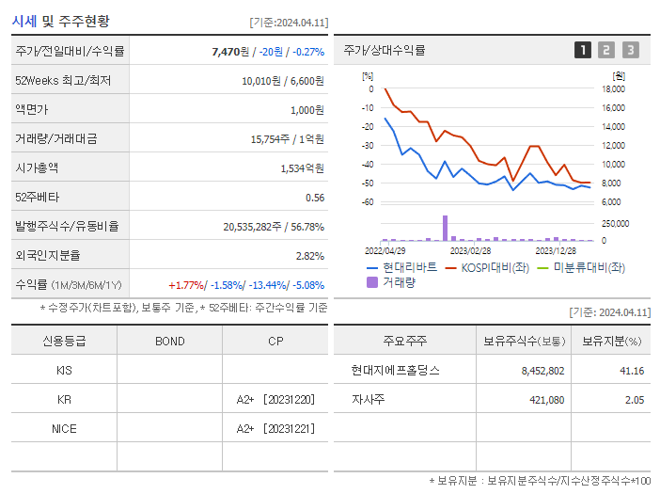The image size is (660, 494).
Task: Select the 외국인지분율 row label
Action: click(x=48, y=255)
